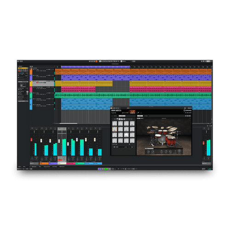
Task: Click the horizontal scrollbar under the arrangement
Action: [69, 123]
